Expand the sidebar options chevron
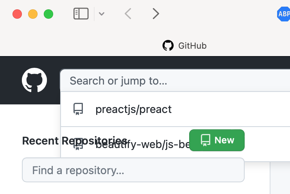This screenshot has width=290, height=194. [102, 14]
